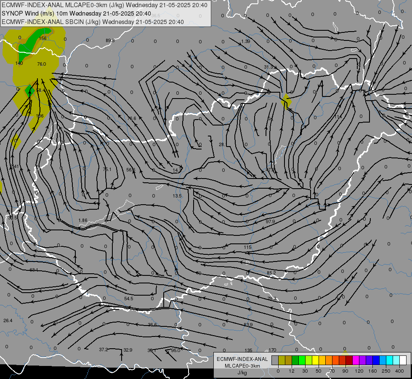Select the dark red legend swatch
The width and height of the screenshot is (412, 379).
pyautogui.click(x=349, y=360)
